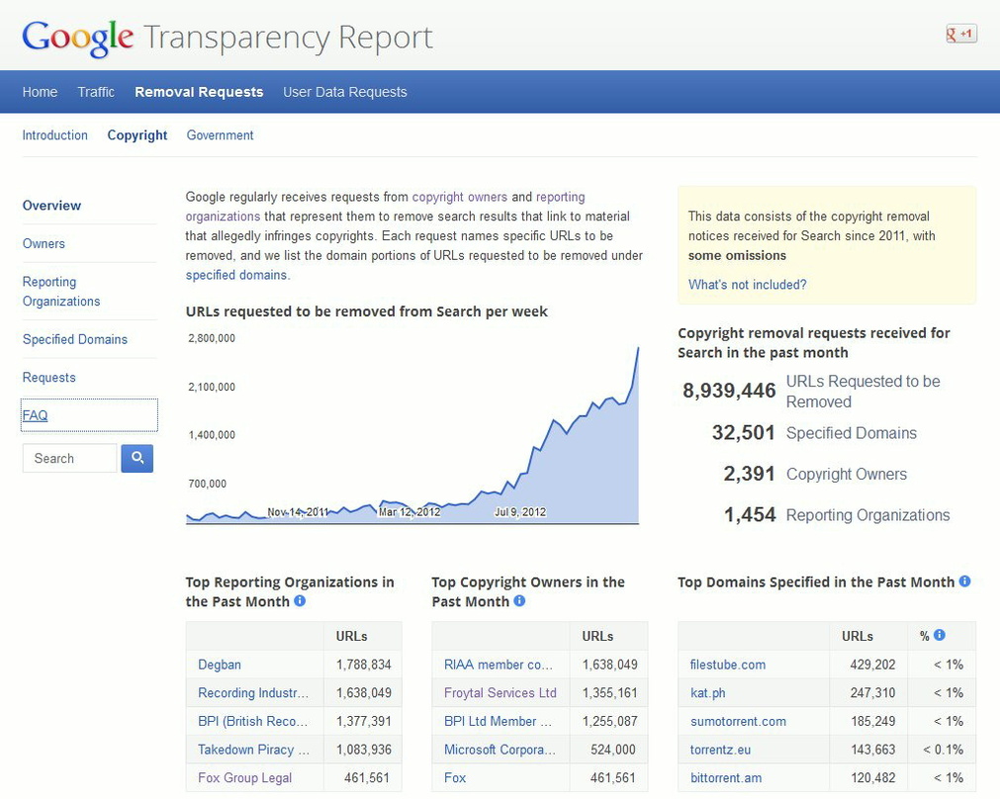Screen dimensions: 1000x799
Task: Open the BPI (British Reco… organization link
Action: 252,721
